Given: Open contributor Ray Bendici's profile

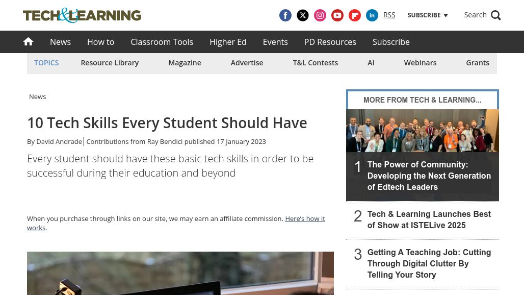Looking at the screenshot, I should [x=165, y=141].
